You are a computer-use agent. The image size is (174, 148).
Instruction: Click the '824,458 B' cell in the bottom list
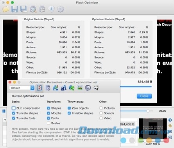[x=127, y=124]
